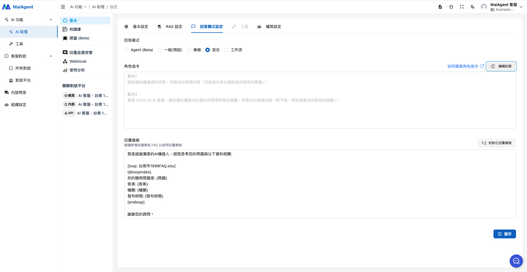
Task: Open the chat support bubble icon
Action: click(x=516, y=261)
